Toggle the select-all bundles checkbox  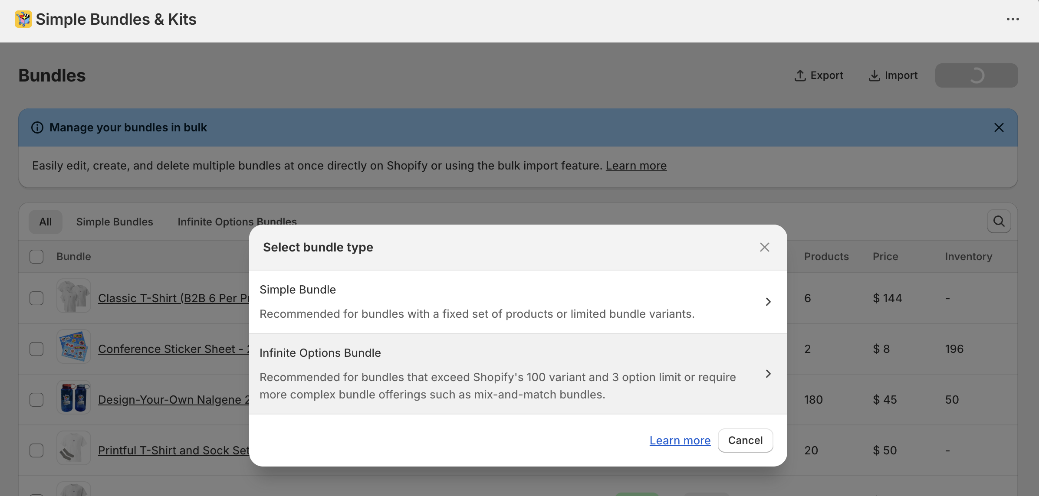point(36,257)
